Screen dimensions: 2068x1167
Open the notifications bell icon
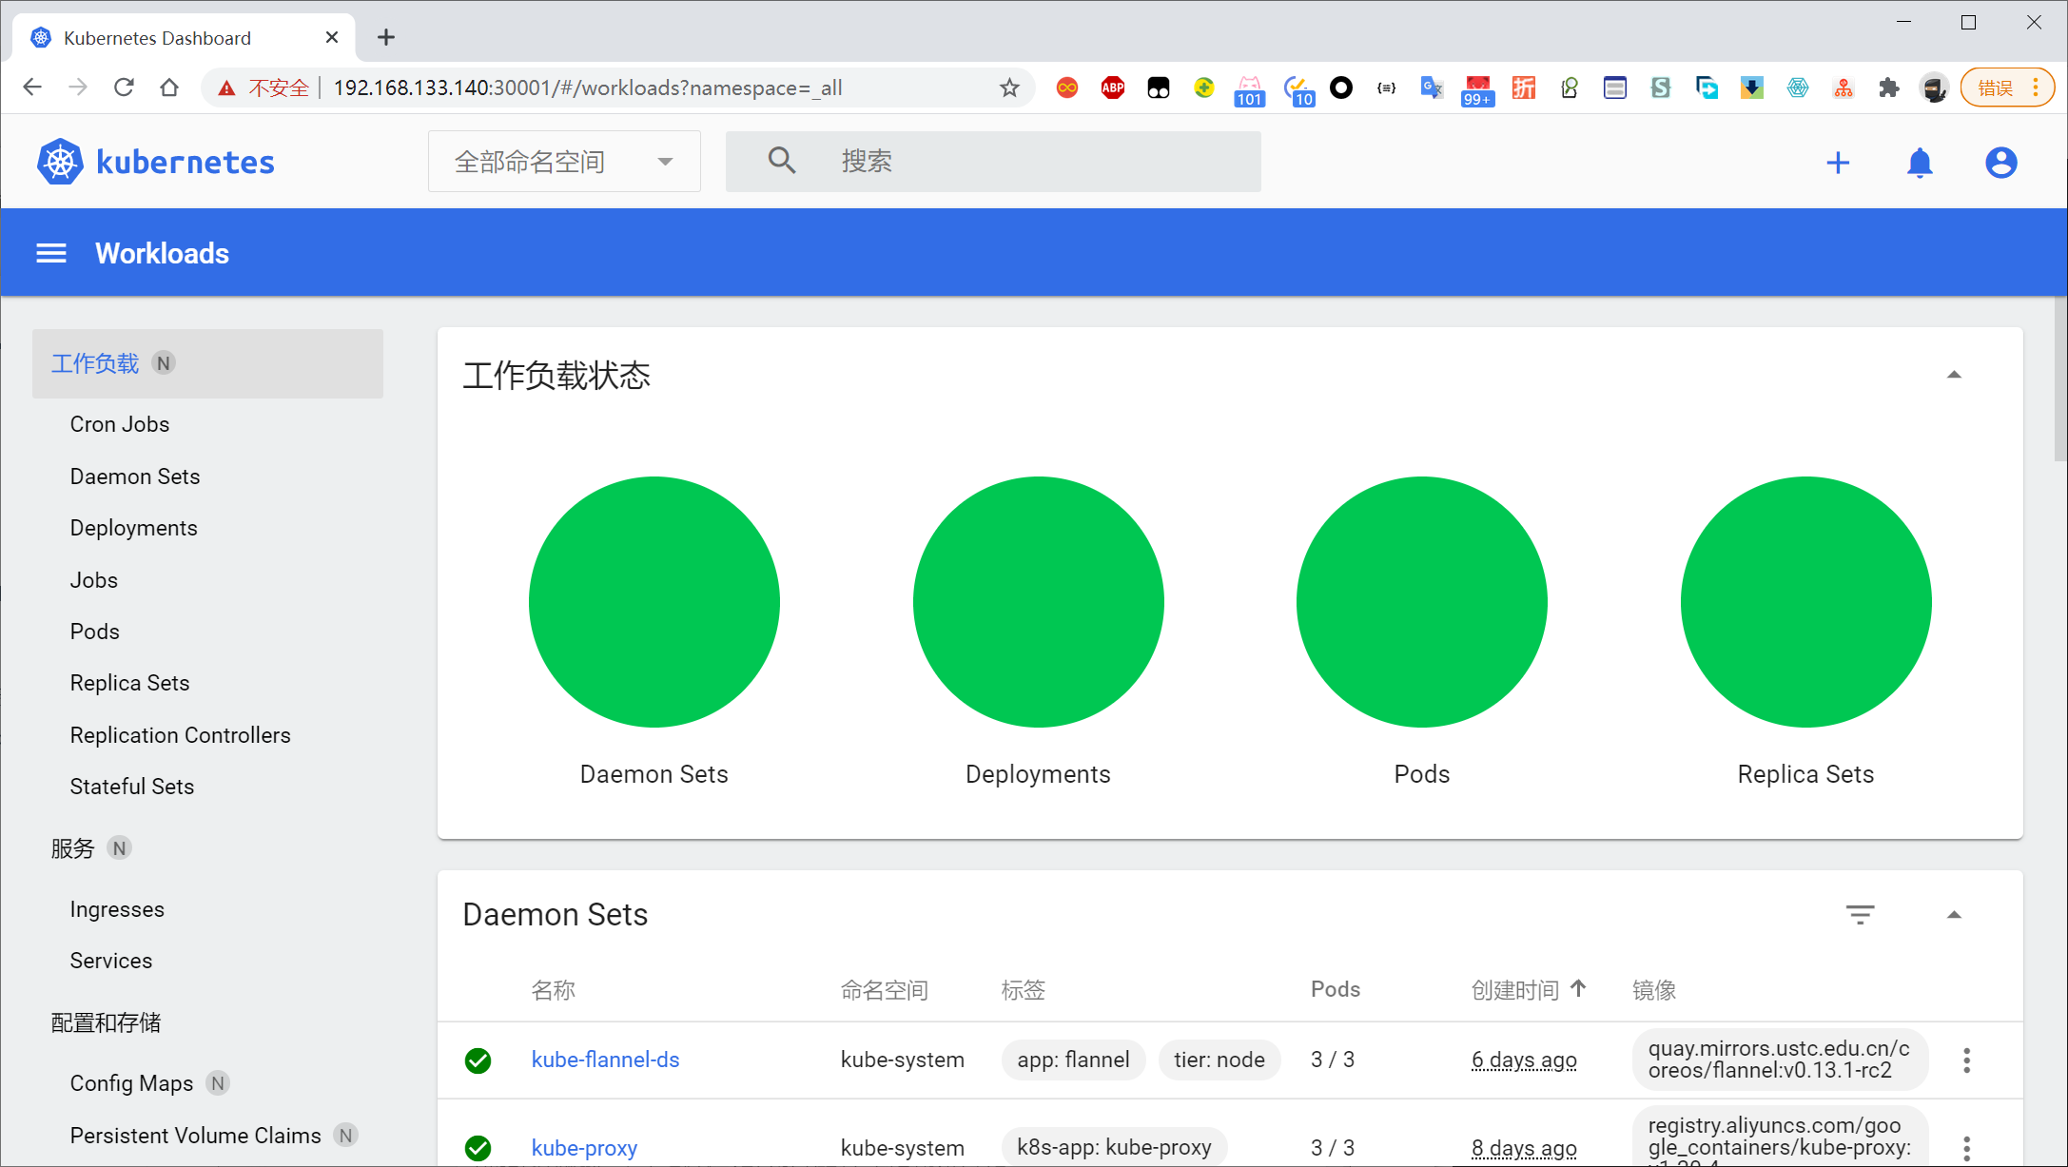tap(1920, 163)
